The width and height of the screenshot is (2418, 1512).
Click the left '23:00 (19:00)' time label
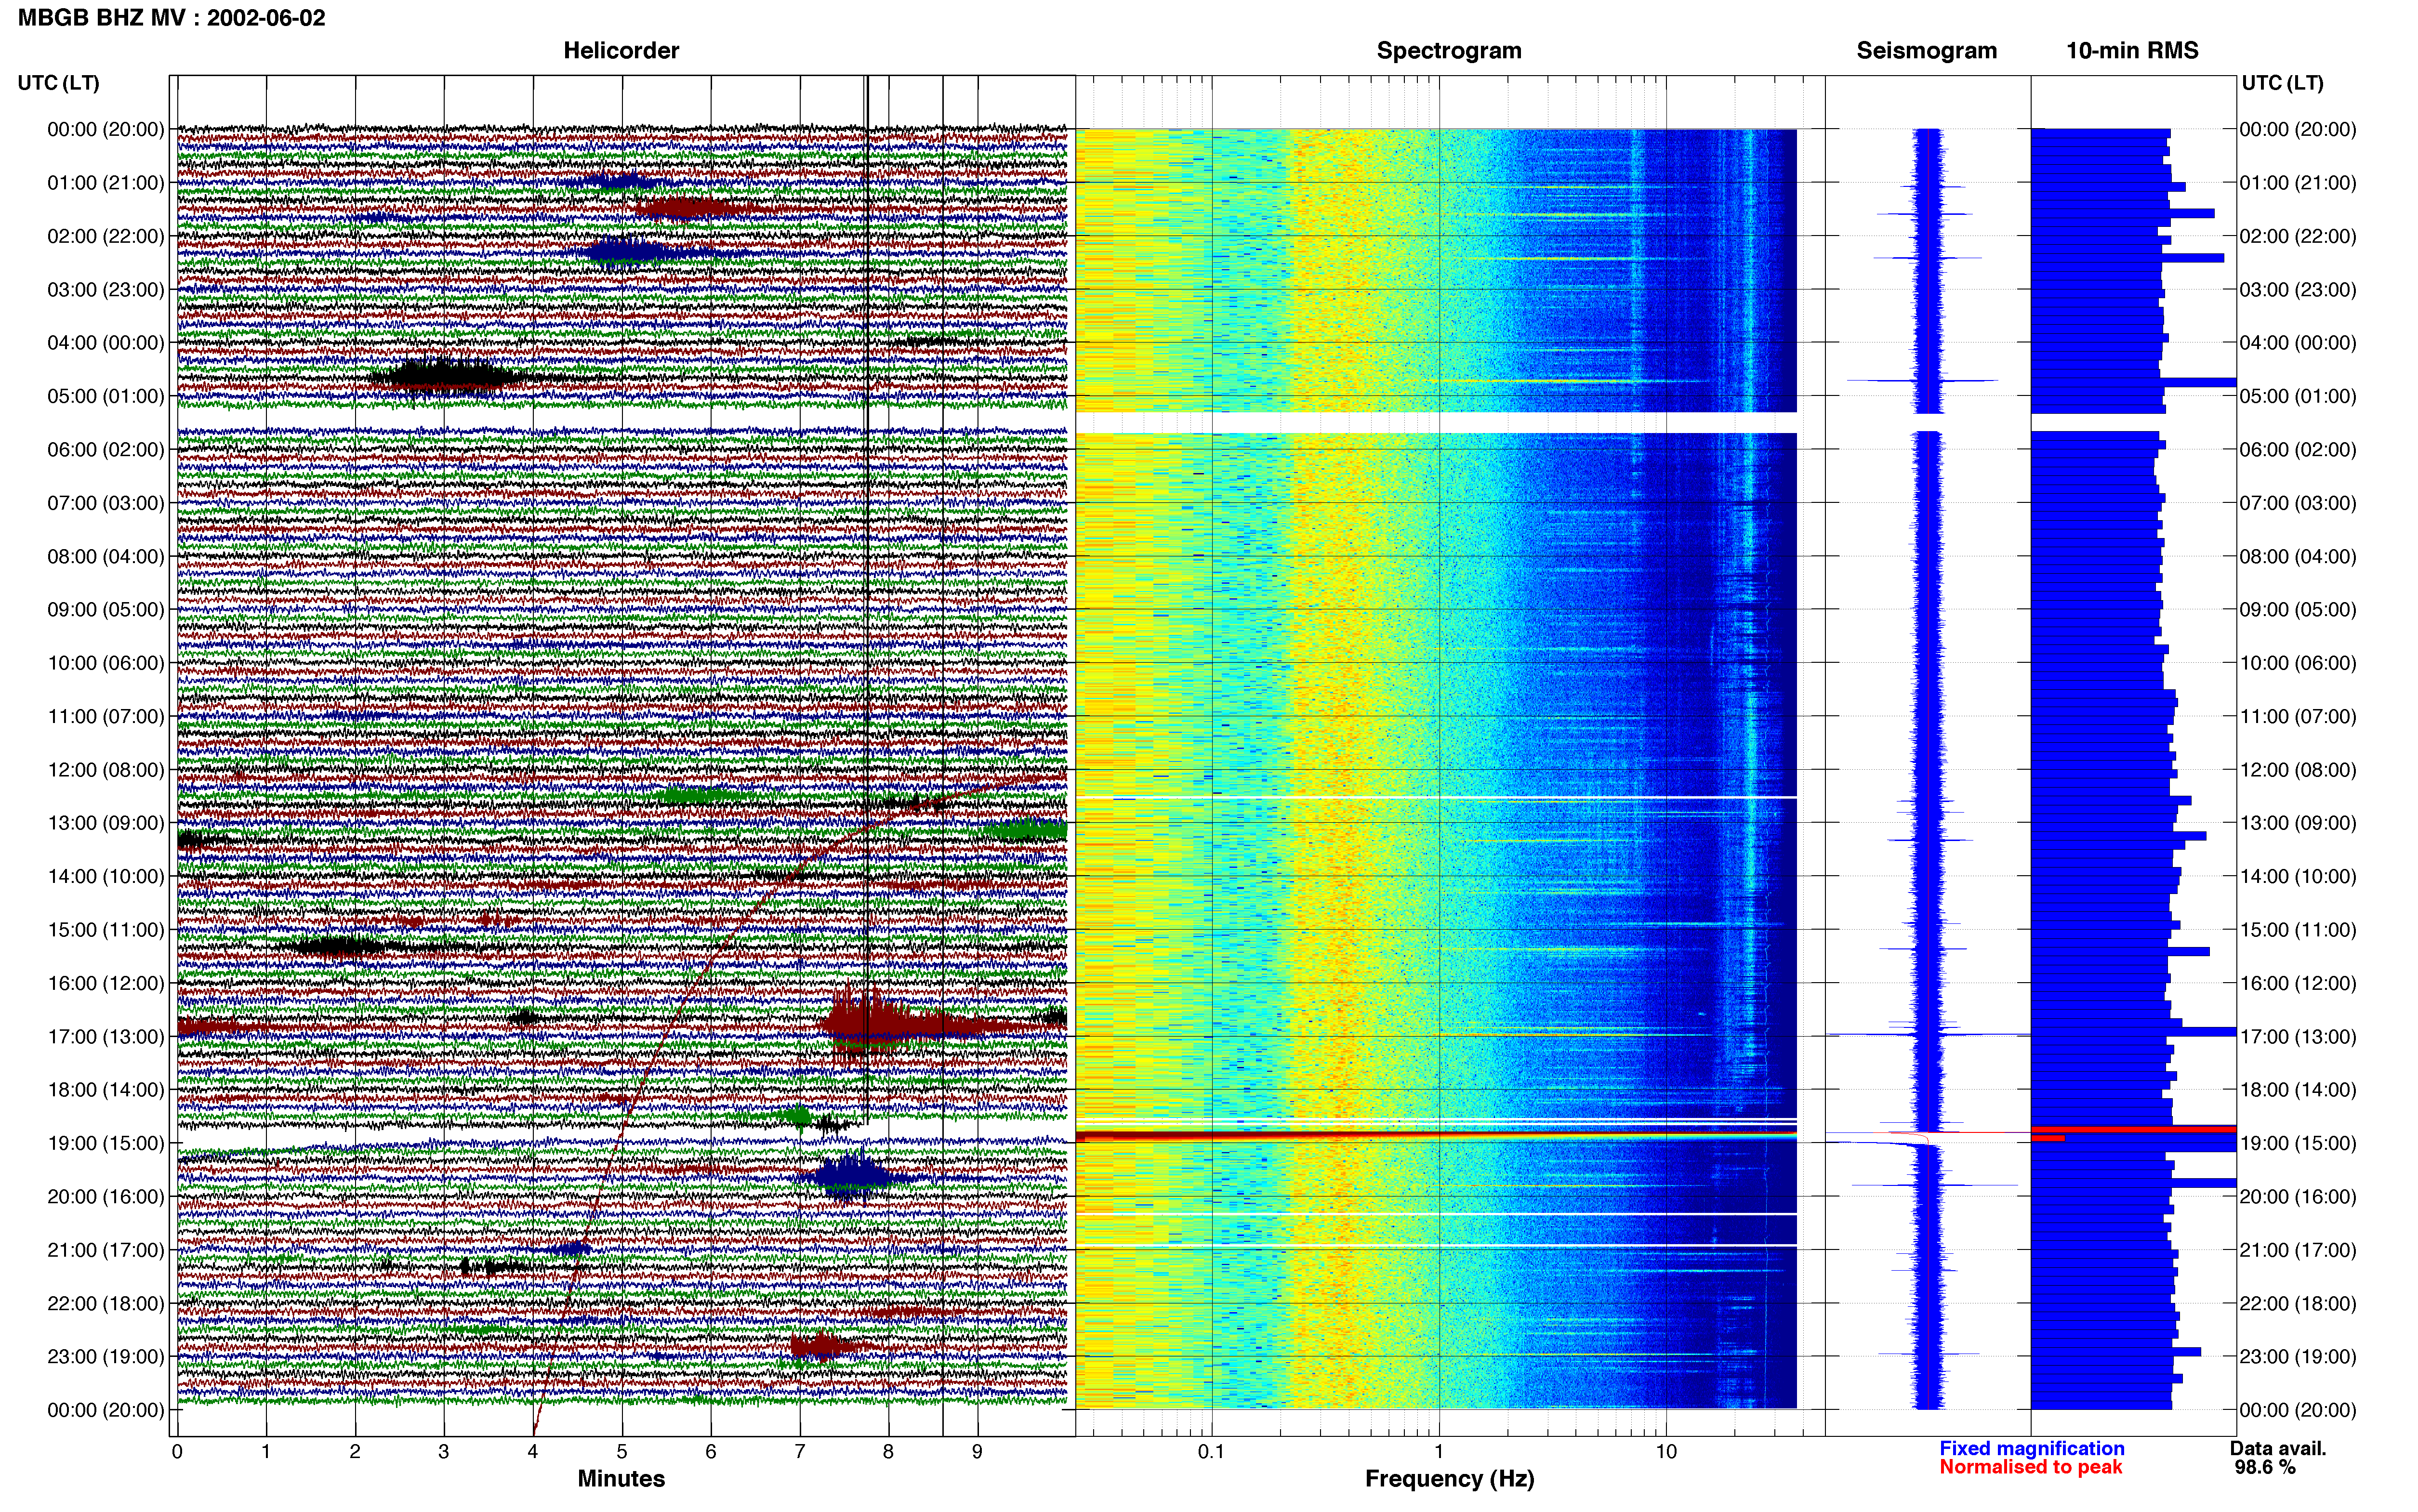(x=106, y=1357)
